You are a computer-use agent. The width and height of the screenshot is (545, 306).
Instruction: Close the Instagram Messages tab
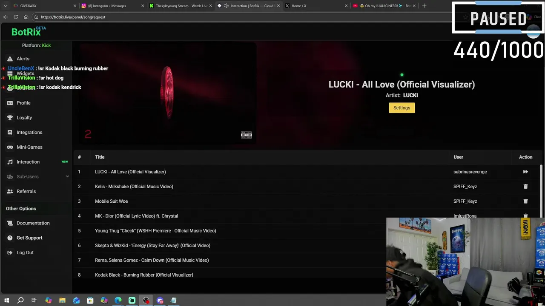point(143,6)
